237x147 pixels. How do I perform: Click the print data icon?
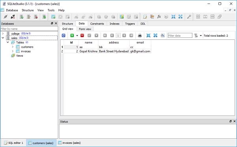point(140,35)
